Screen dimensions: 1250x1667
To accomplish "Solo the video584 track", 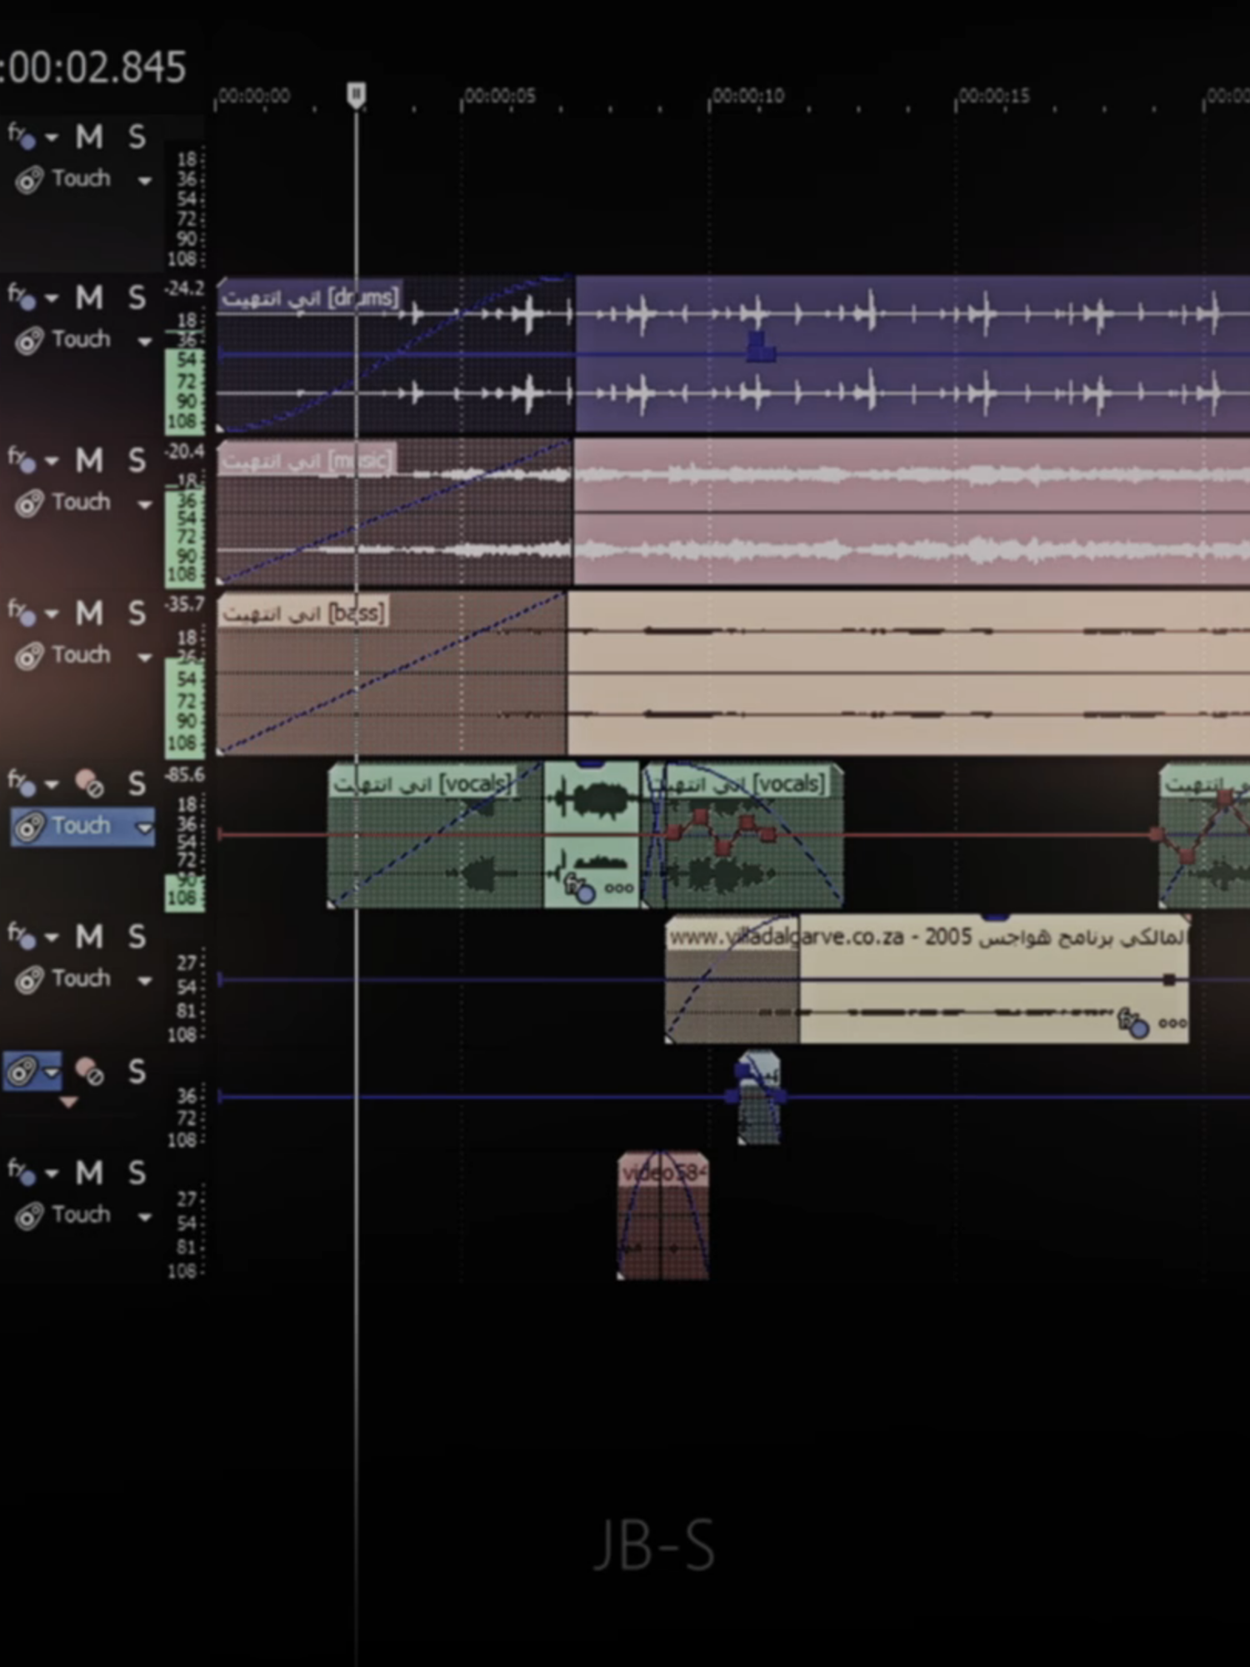I will 137,1174.
